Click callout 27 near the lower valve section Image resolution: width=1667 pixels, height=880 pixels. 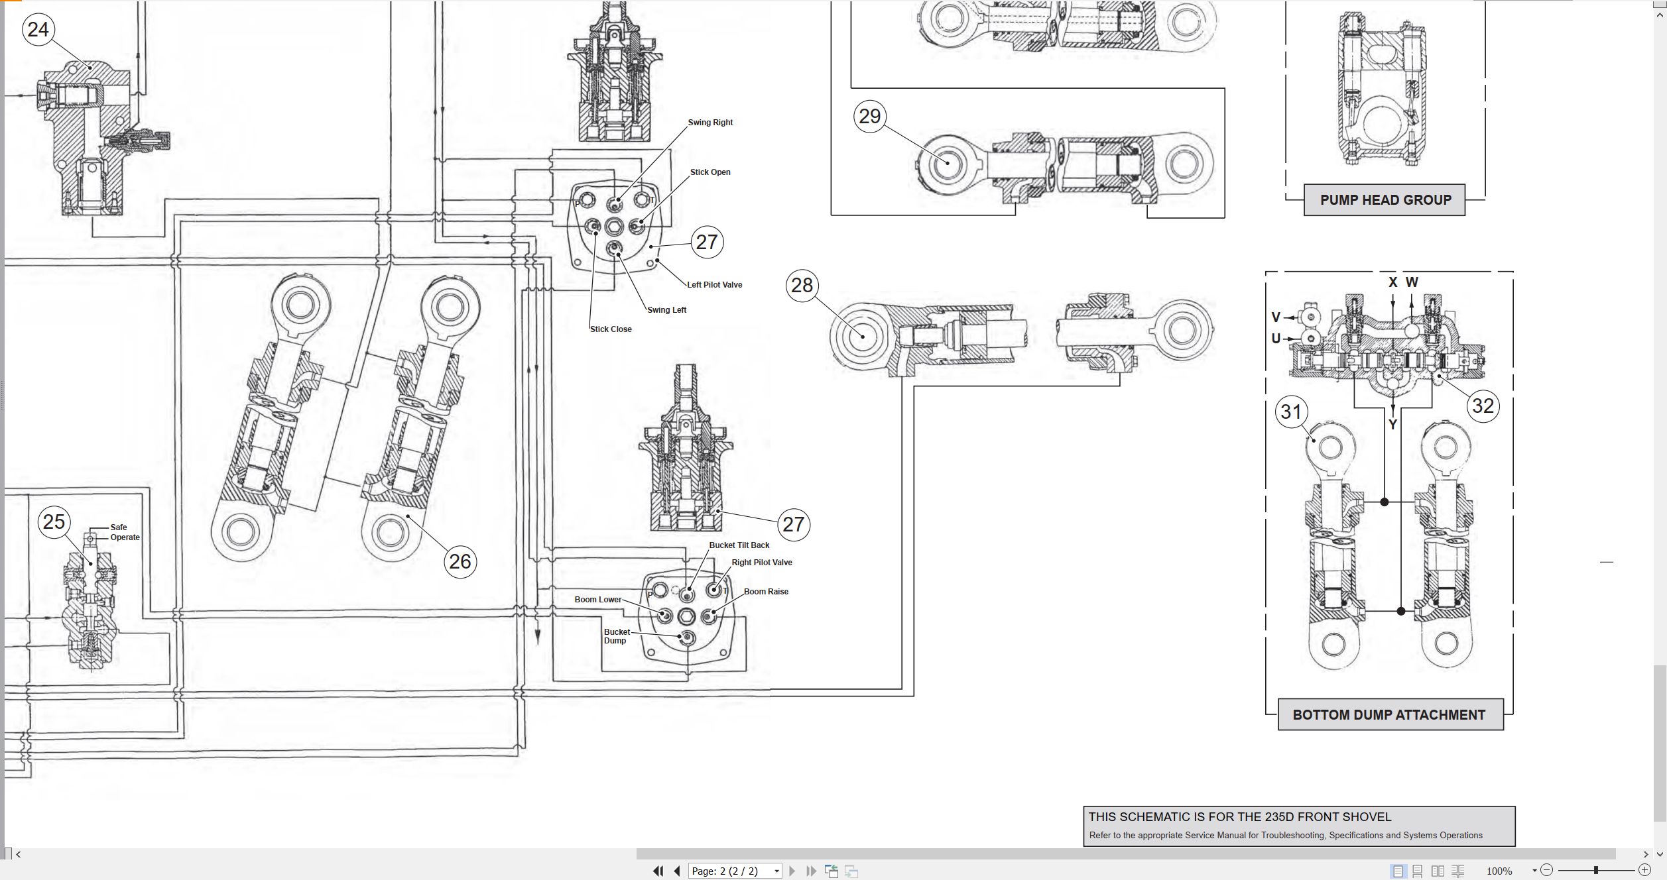(x=793, y=524)
